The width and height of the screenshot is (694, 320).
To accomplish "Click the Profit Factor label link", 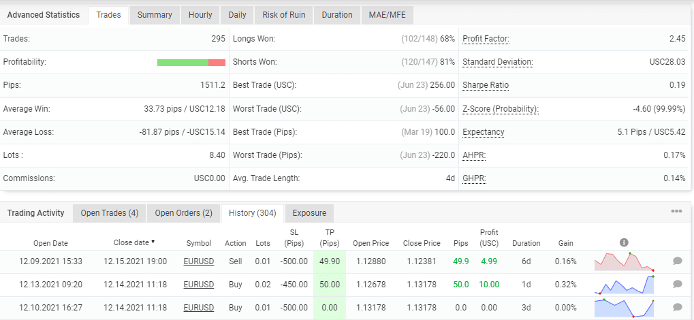I will pos(486,39).
